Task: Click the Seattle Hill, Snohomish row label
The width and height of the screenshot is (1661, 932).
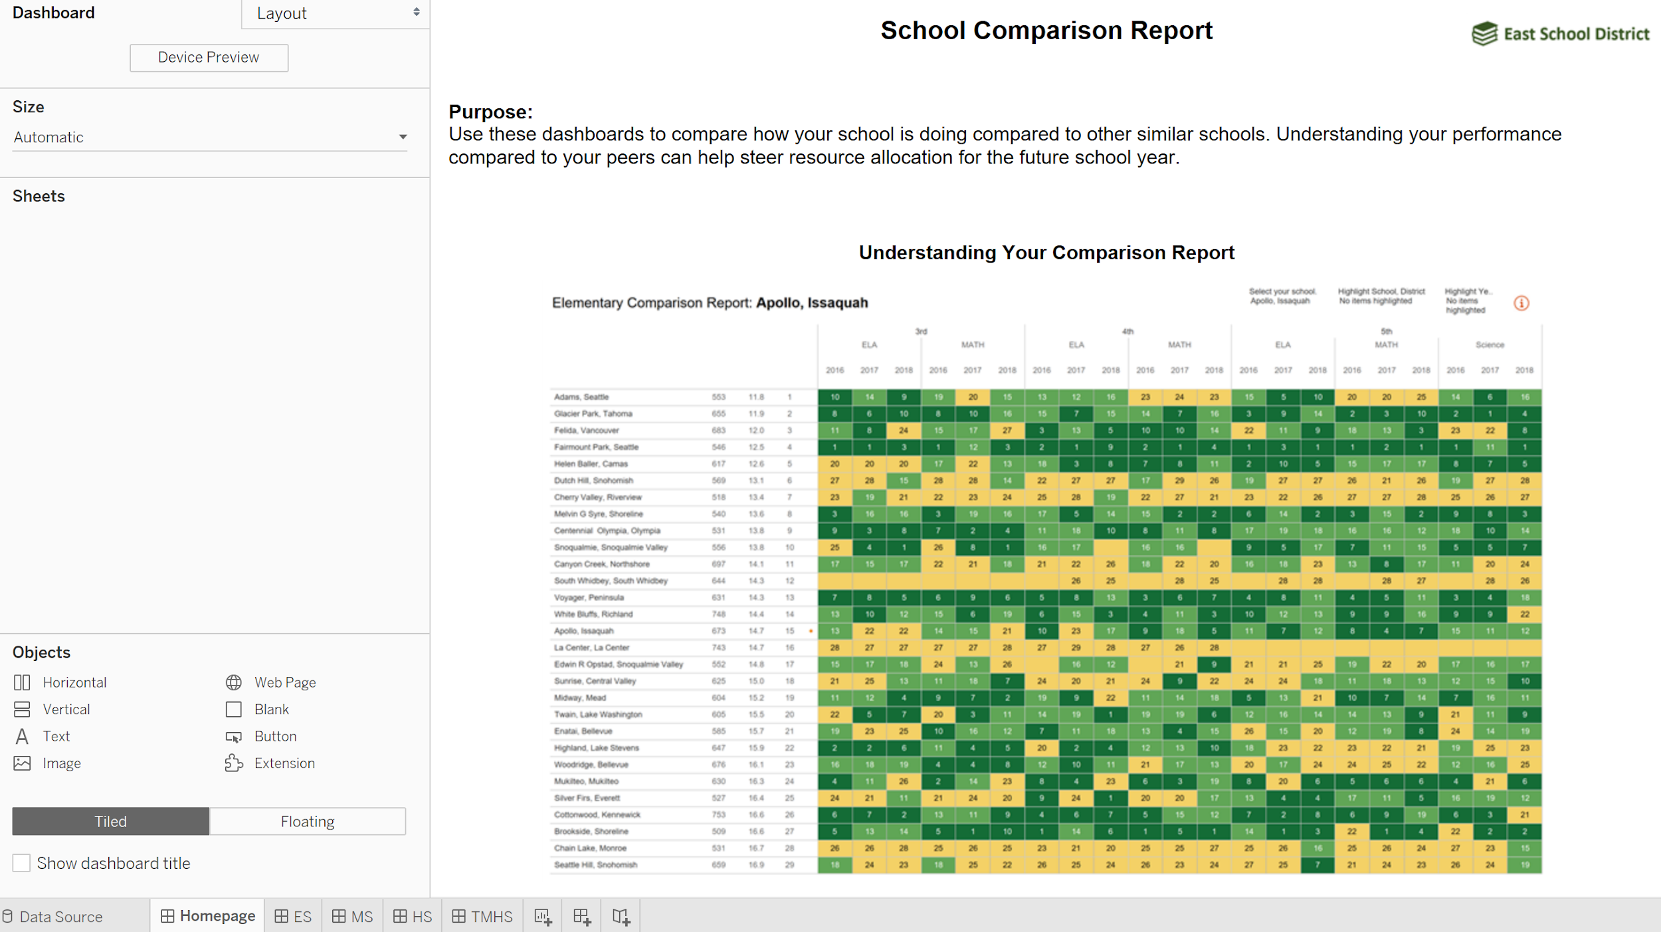Action: pyautogui.click(x=596, y=865)
